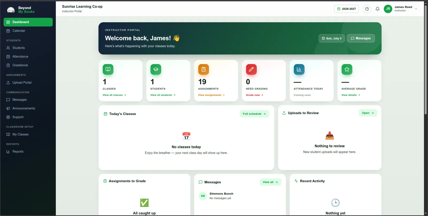The image size is (428, 216).
Task: Click the July 17 calendar emoji
Action: click(186, 136)
